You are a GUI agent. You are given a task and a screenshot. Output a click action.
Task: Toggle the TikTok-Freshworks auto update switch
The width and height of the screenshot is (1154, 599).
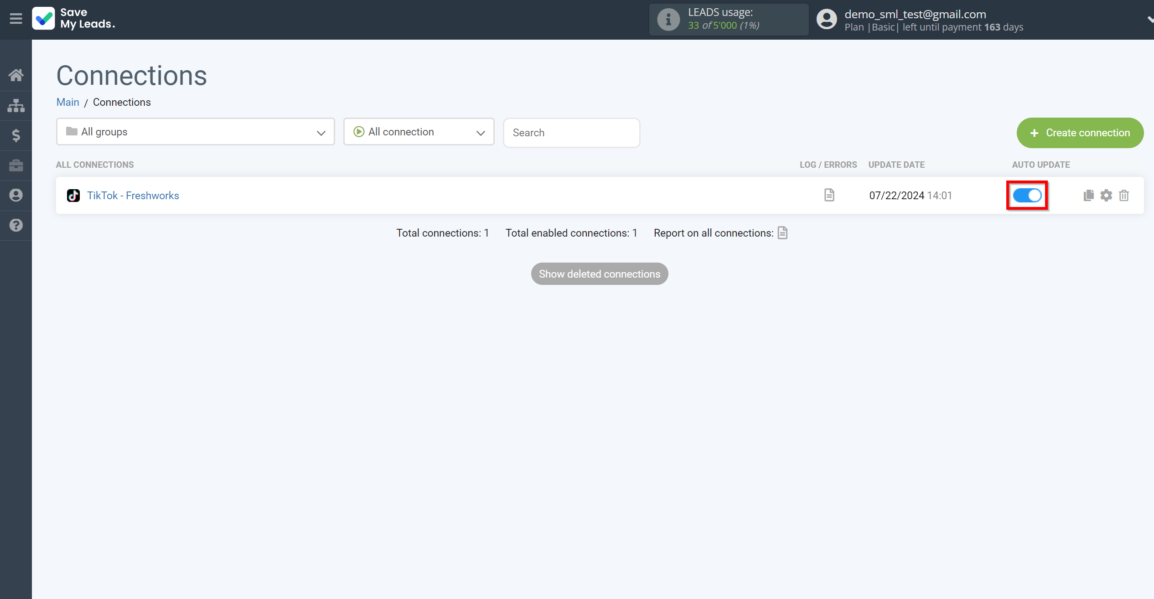(x=1027, y=195)
